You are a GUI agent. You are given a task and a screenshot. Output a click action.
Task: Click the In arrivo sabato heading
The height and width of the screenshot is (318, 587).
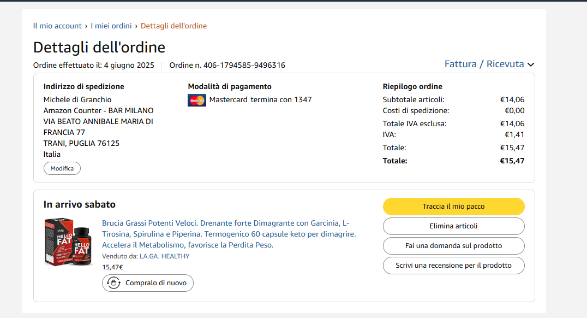tap(80, 205)
